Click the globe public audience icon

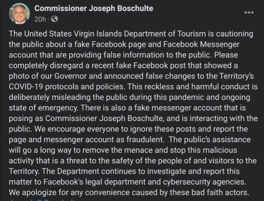pos(54,19)
